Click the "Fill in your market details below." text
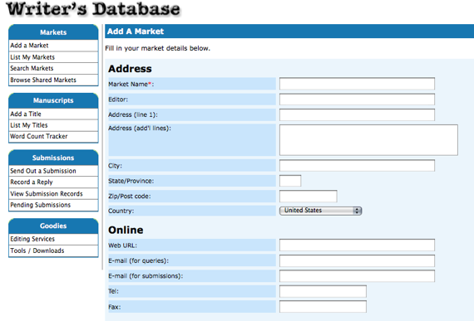Viewport: 474px width, 321px height. [157, 48]
